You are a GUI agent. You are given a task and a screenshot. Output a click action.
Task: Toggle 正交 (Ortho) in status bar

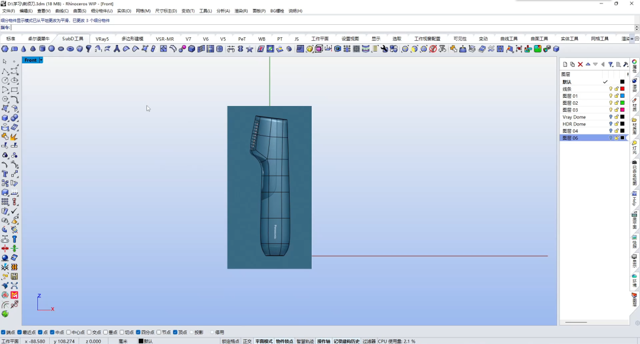(247, 341)
